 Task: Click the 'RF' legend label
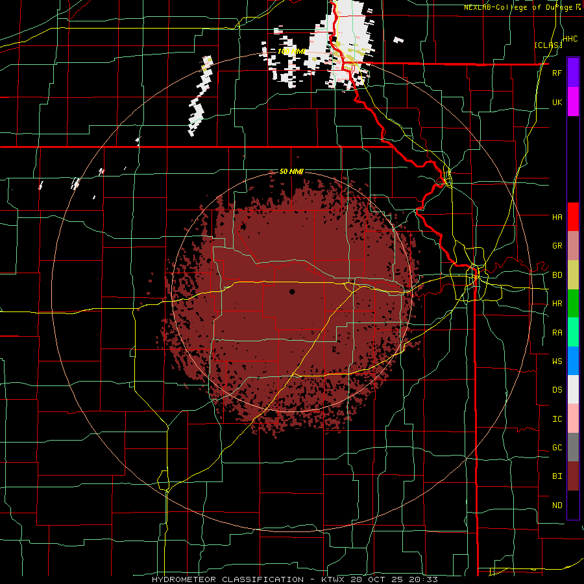click(x=557, y=73)
